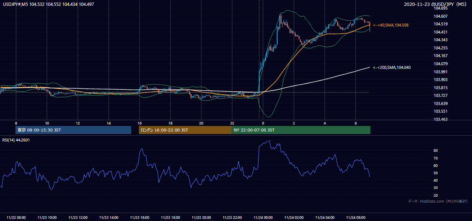This screenshot has height=221, width=472.
Task: Select the 11/23 08:00 date axis label
Action: (x=16, y=218)
